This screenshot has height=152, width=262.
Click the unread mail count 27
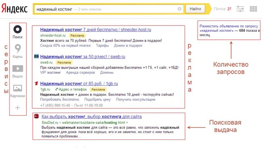pos(229,9)
